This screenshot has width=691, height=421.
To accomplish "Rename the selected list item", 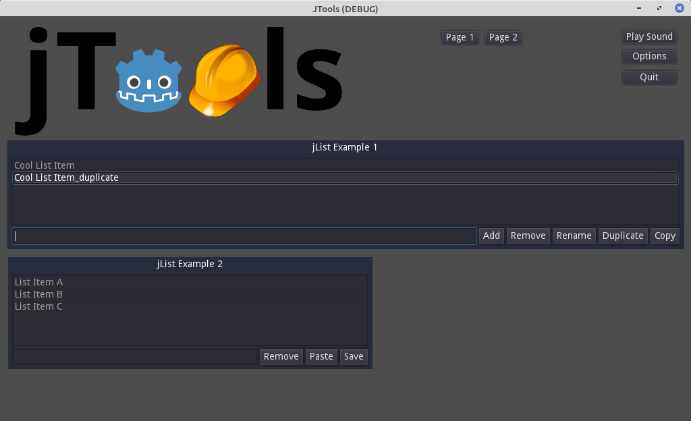I will [574, 236].
